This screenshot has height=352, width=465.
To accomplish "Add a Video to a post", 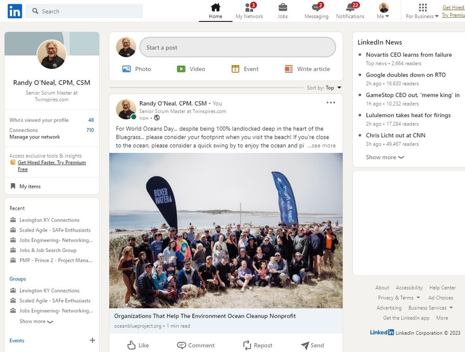I will pos(191,69).
